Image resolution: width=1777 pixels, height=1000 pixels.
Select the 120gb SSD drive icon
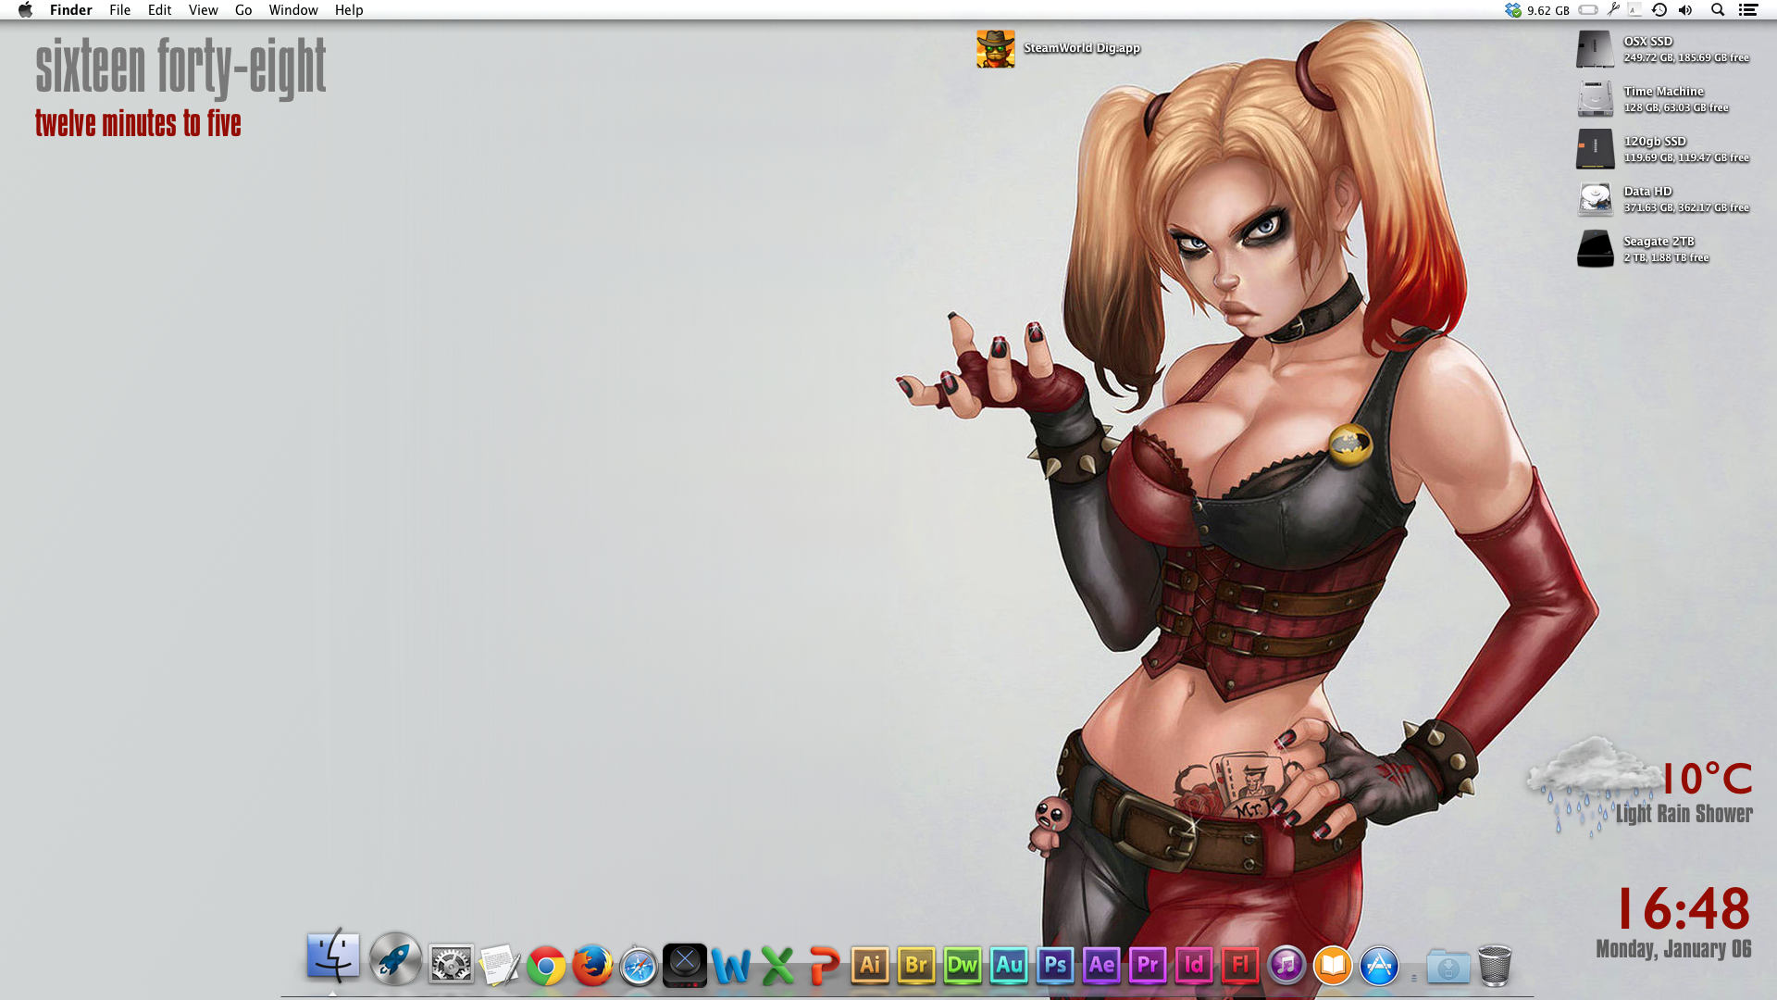(1596, 149)
